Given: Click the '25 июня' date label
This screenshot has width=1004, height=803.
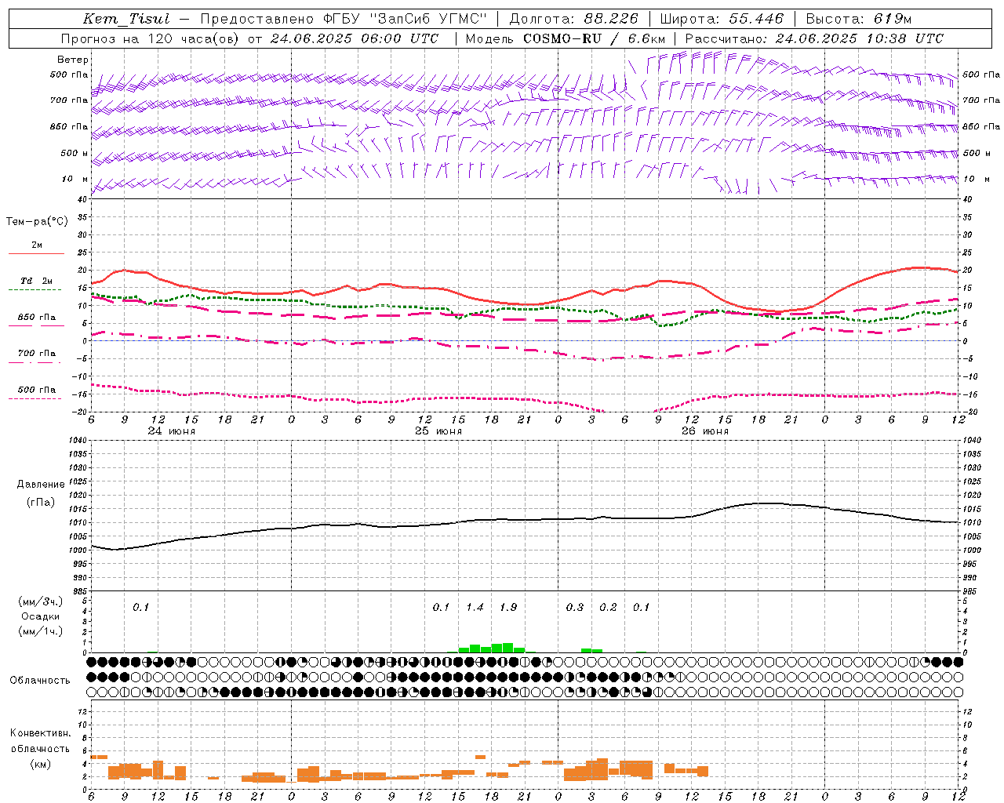Looking at the screenshot, I should pyautogui.click(x=438, y=431).
